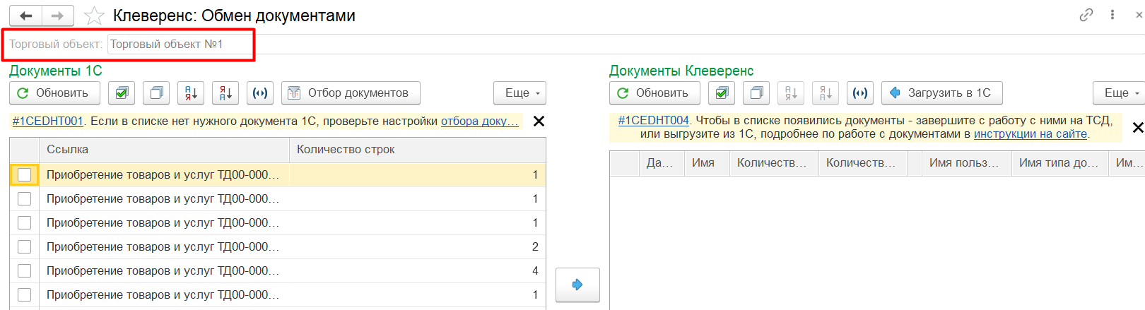Expand Еще menu in Документы Клеверенс
This screenshot has height=310, width=1145.
[1119, 93]
